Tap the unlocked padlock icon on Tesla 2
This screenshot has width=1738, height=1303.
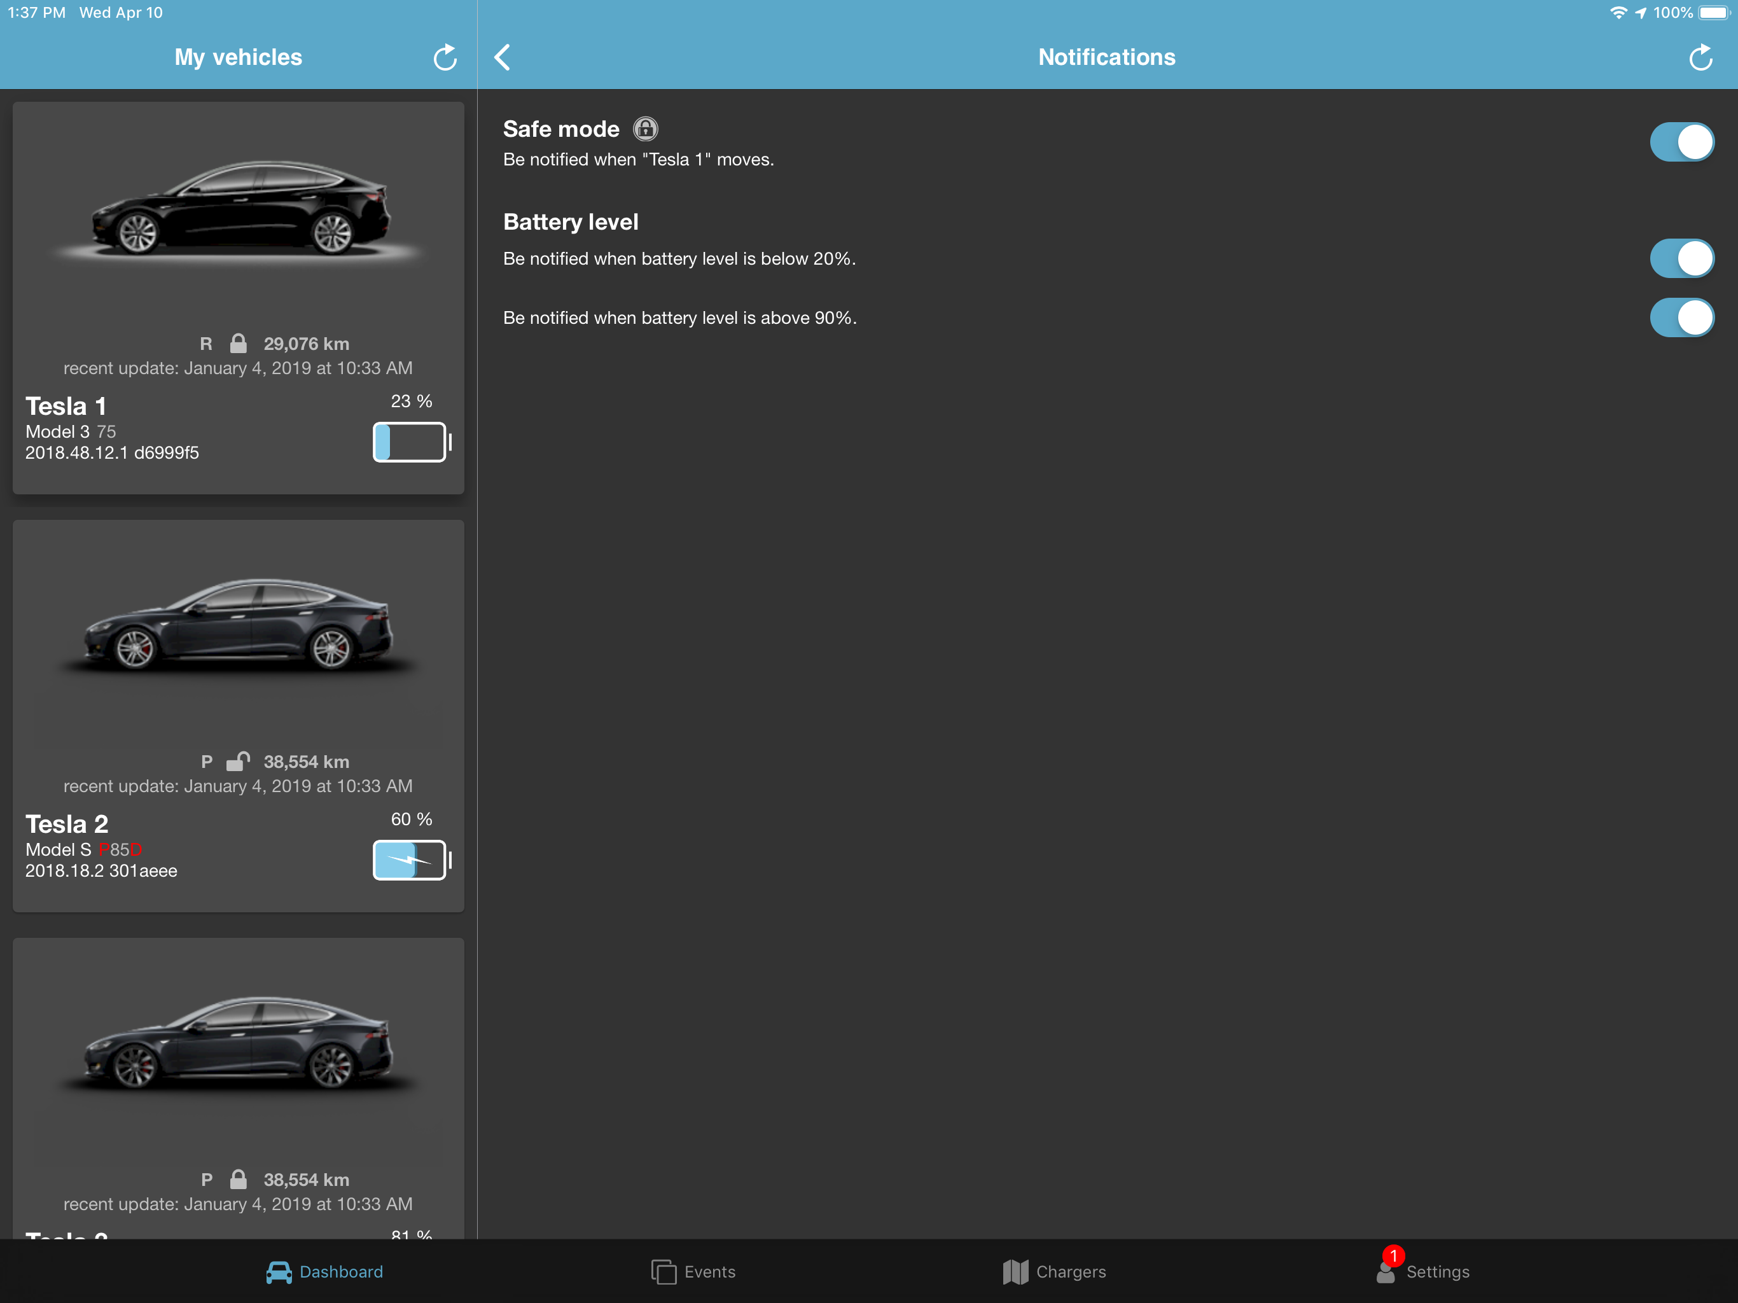click(x=237, y=761)
